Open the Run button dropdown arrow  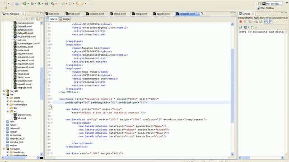[28, 4]
